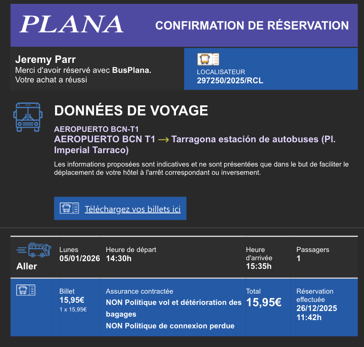Click the ticket icon in download button
The height and width of the screenshot is (347, 364).
tap(69, 209)
